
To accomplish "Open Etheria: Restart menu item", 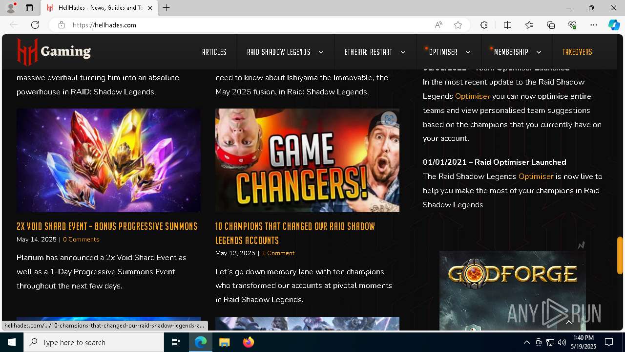I will coord(368,52).
